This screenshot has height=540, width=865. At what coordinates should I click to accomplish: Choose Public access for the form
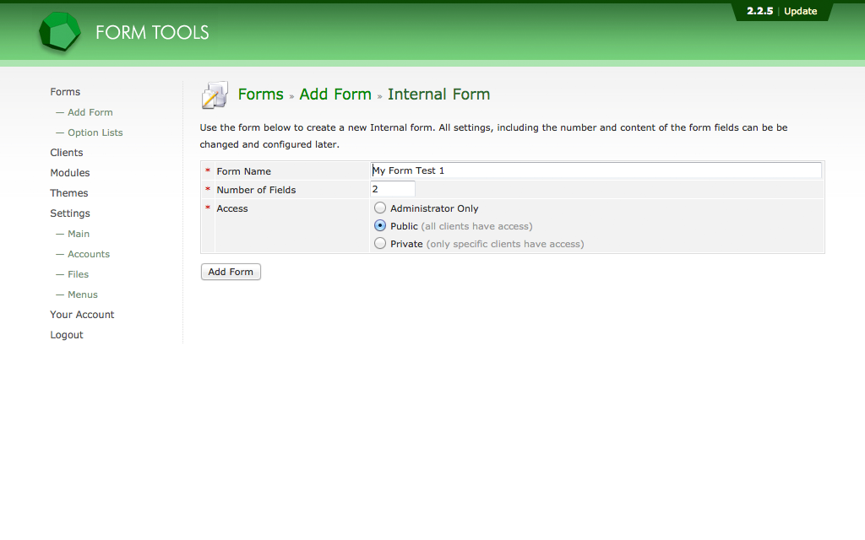click(379, 225)
